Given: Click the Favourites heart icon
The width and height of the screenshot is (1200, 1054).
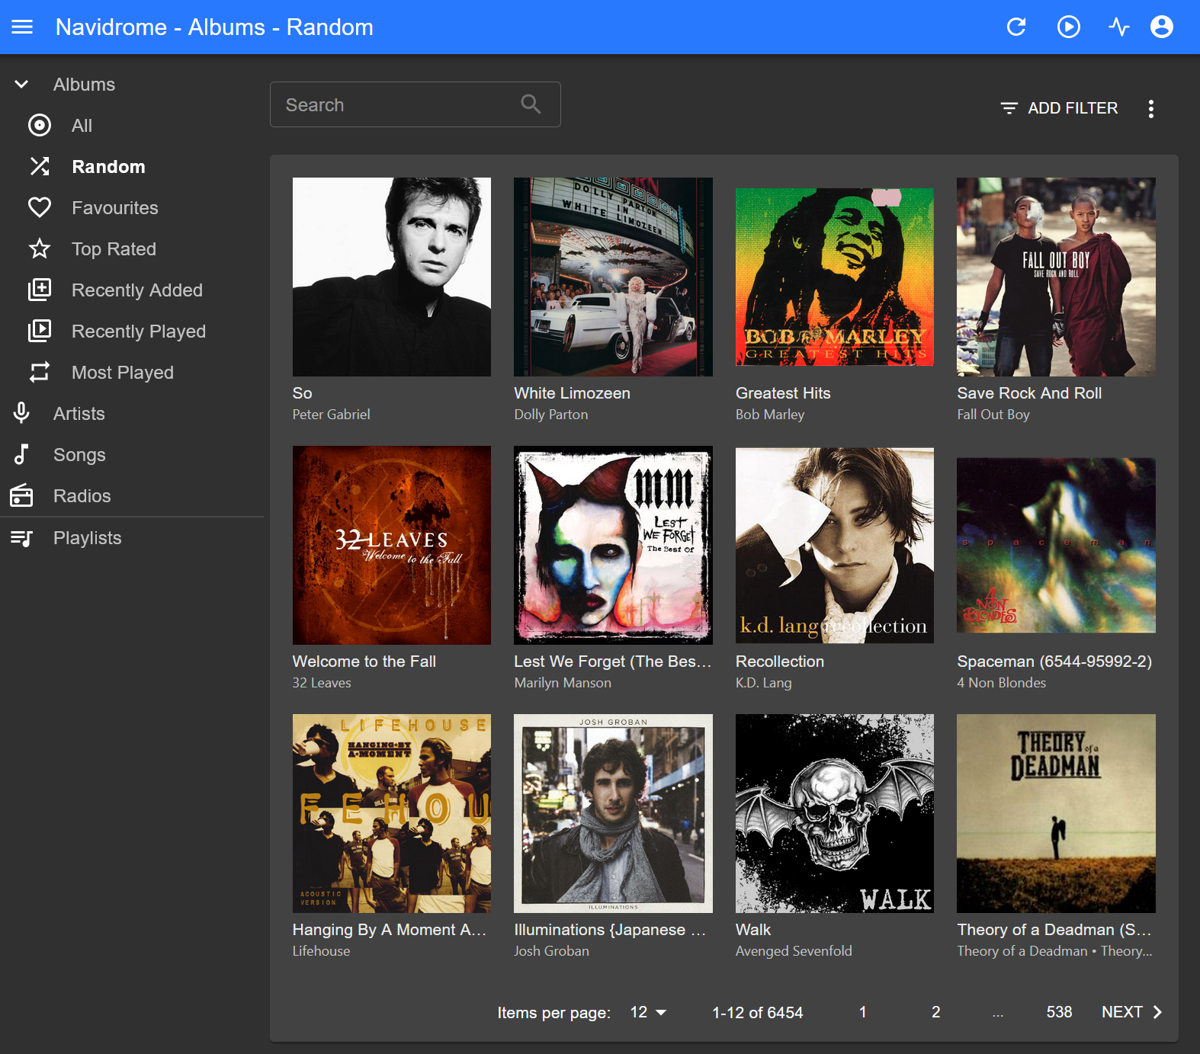Looking at the screenshot, I should [x=40, y=207].
